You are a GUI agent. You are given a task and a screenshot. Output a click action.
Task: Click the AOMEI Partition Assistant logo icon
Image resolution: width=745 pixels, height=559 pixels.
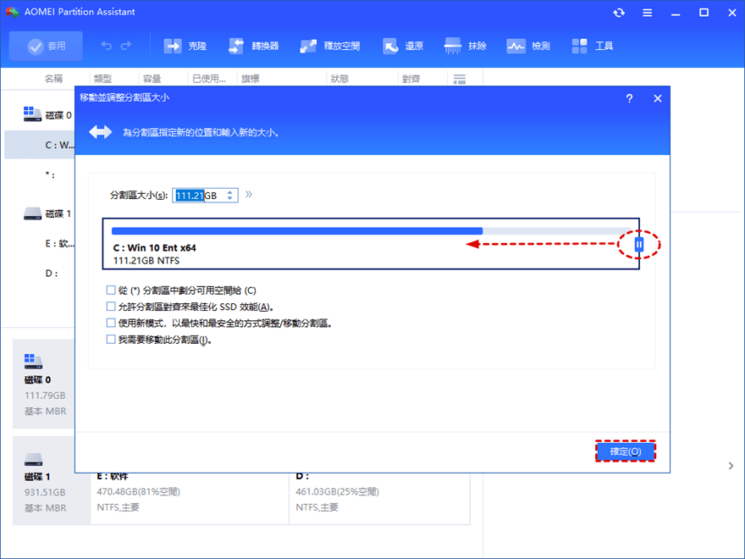pos(13,12)
